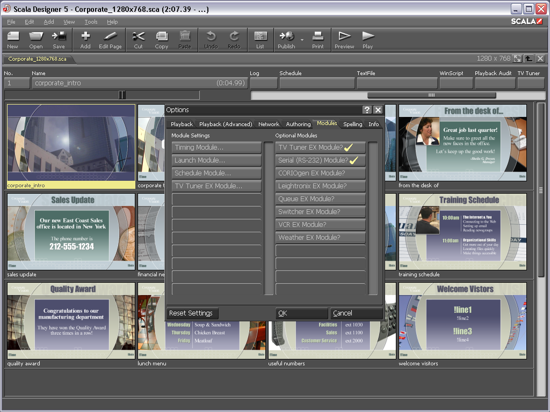
Task: Expand the Publish dropdown arrow
Action: point(302,40)
